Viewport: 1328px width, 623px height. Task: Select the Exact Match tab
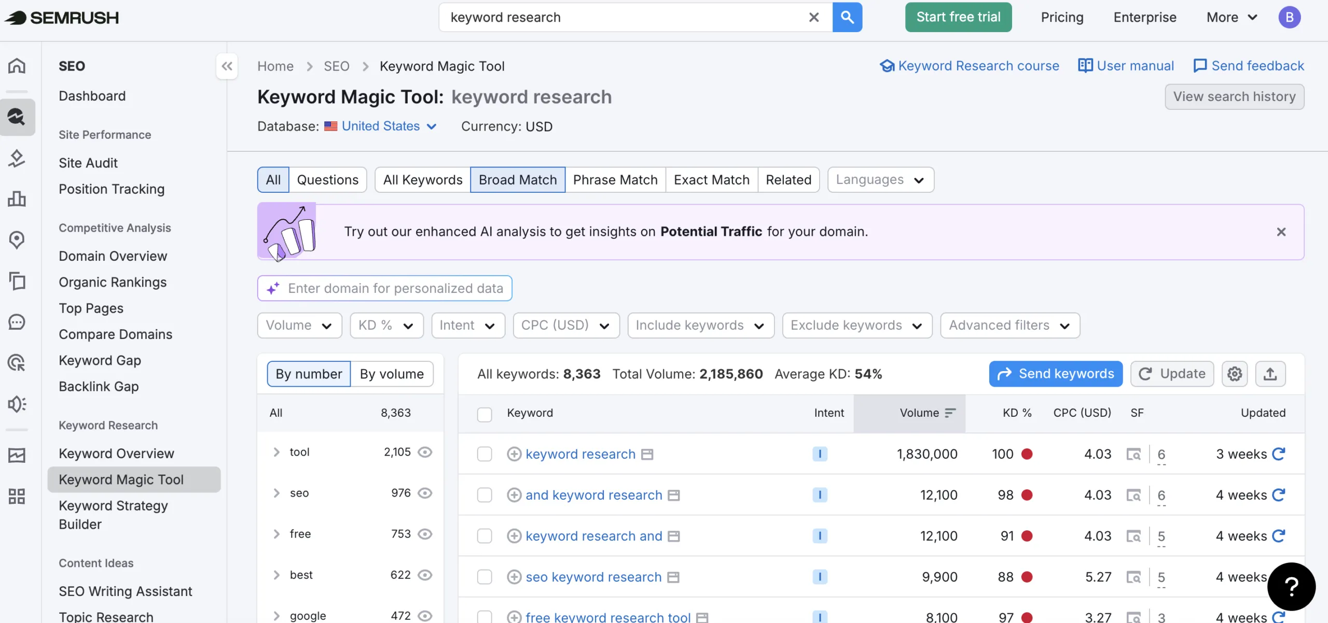tap(711, 180)
